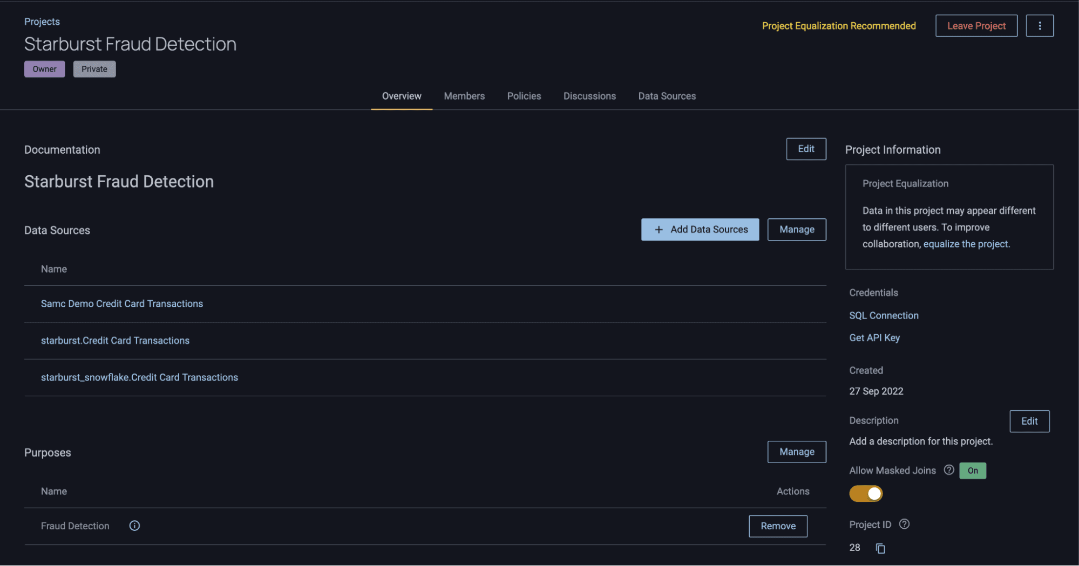This screenshot has height=566, width=1079.
Task: Toggle the Allow Masked Joins switch
Action: coord(865,493)
